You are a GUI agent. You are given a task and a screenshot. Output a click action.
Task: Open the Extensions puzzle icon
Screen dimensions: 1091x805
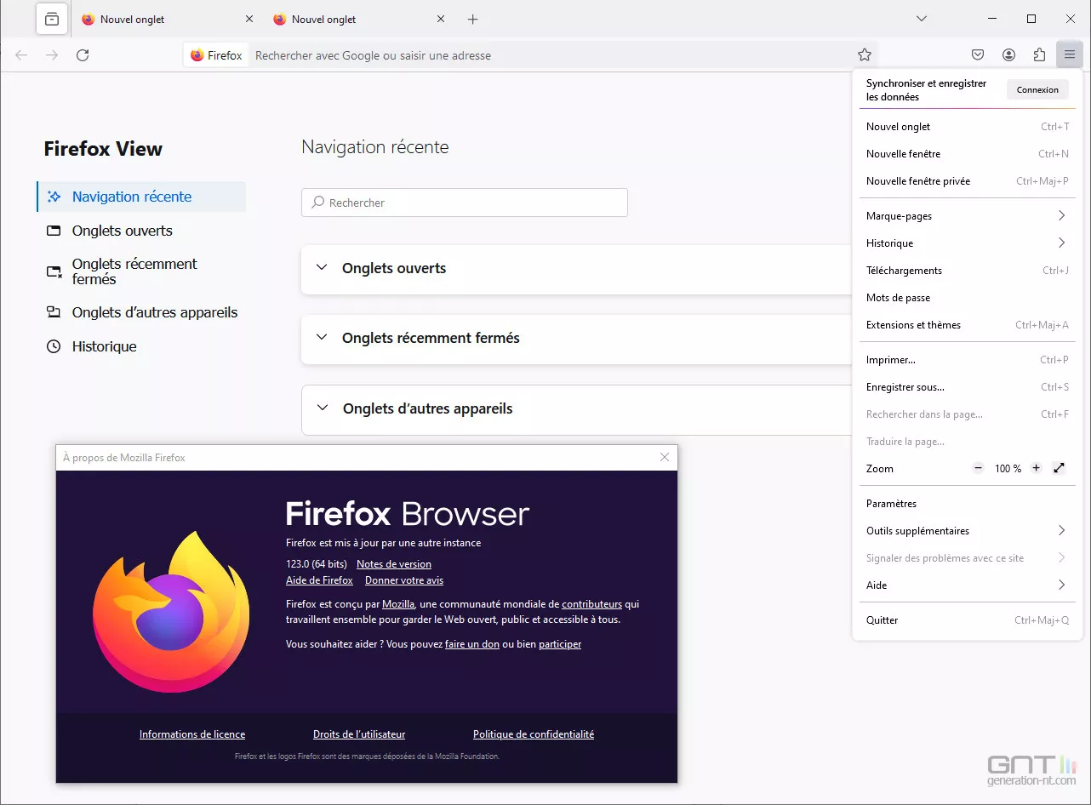(x=1039, y=55)
